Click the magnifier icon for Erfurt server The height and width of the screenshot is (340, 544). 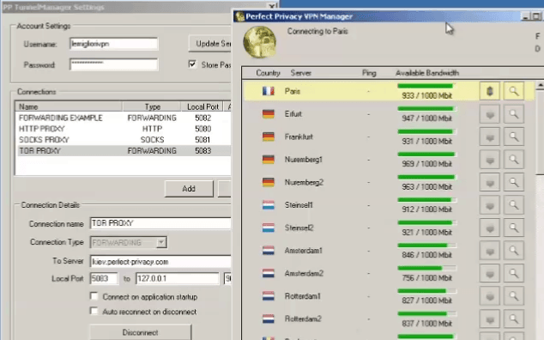click(514, 114)
